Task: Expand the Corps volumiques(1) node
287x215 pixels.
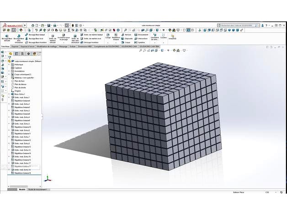Action: pos(9,74)
